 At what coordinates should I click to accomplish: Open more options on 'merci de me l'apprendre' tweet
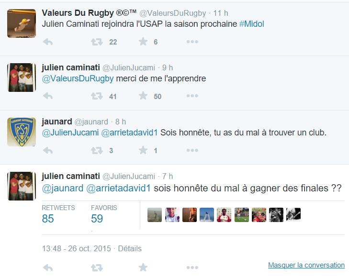pos(192,96)
